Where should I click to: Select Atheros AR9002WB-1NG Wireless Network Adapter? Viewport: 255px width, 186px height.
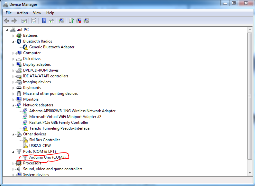point(72,111)
